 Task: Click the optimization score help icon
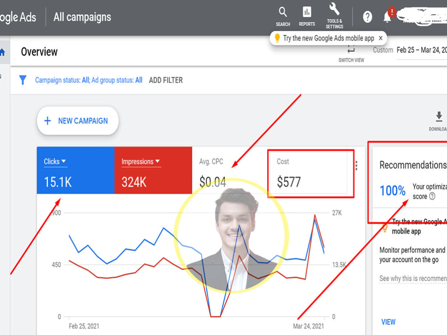click(x=432, y=196)
